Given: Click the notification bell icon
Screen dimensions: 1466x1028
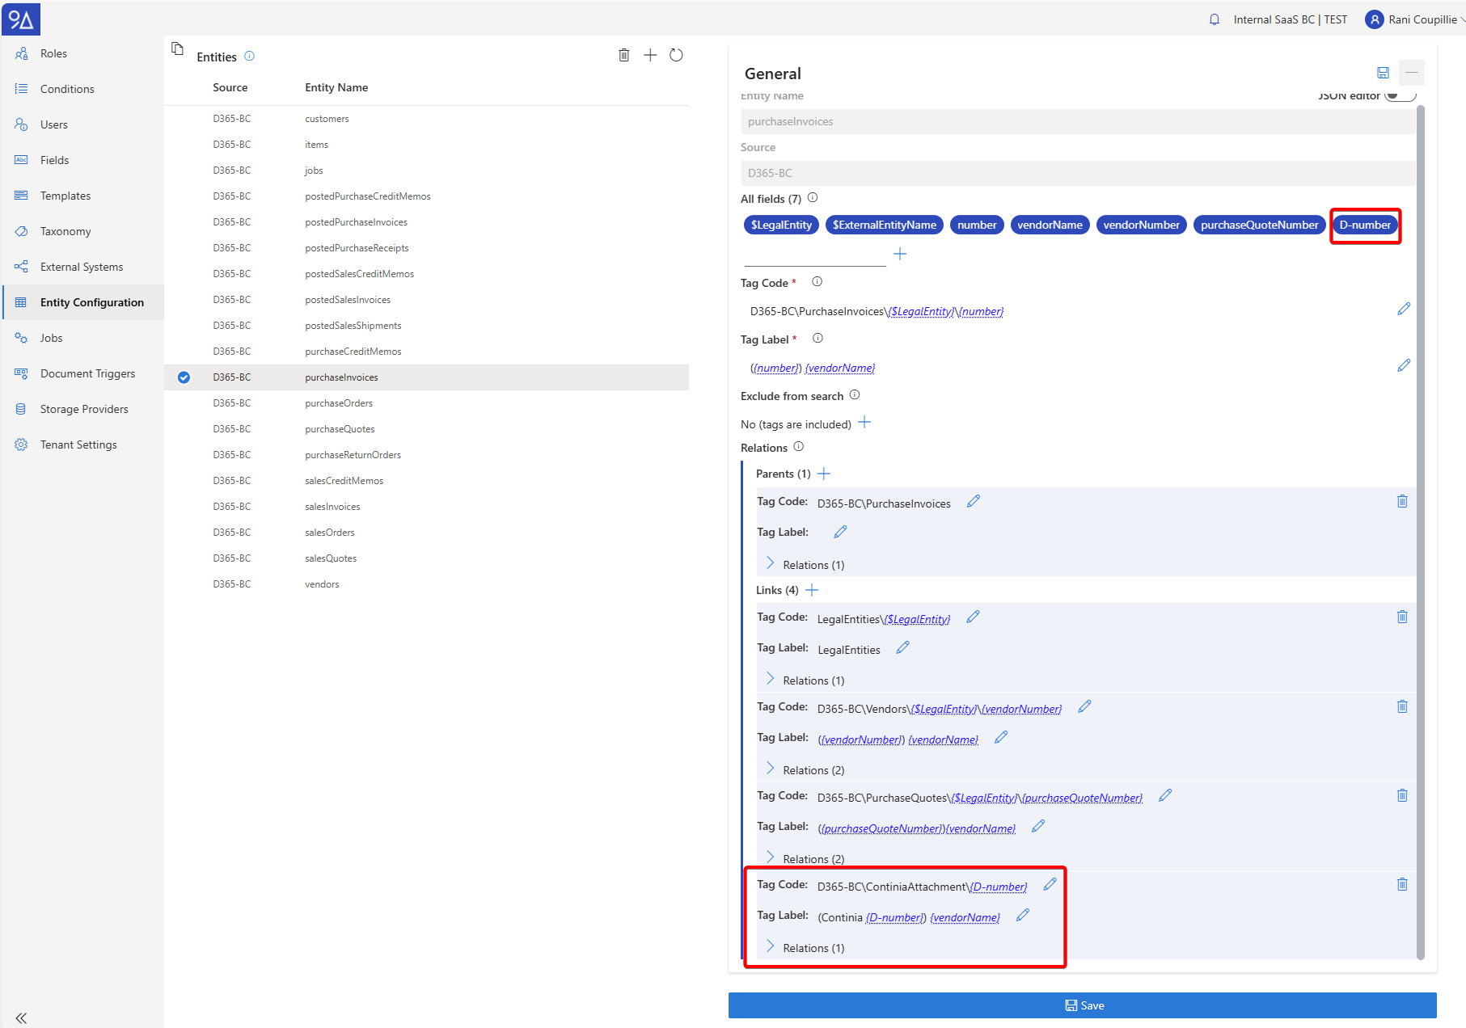Looking at the screenshot, I should (1214, 19).
